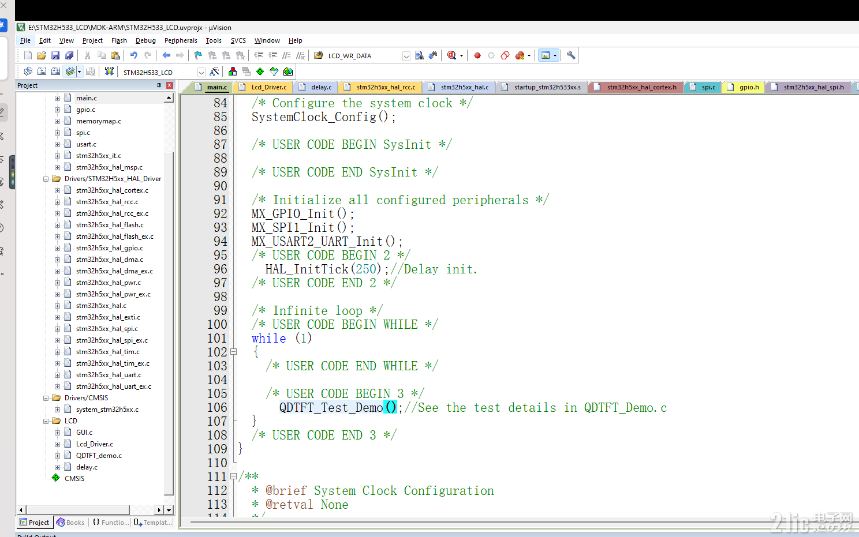Switch to the spi.c editor tab

tap(702, 87)
